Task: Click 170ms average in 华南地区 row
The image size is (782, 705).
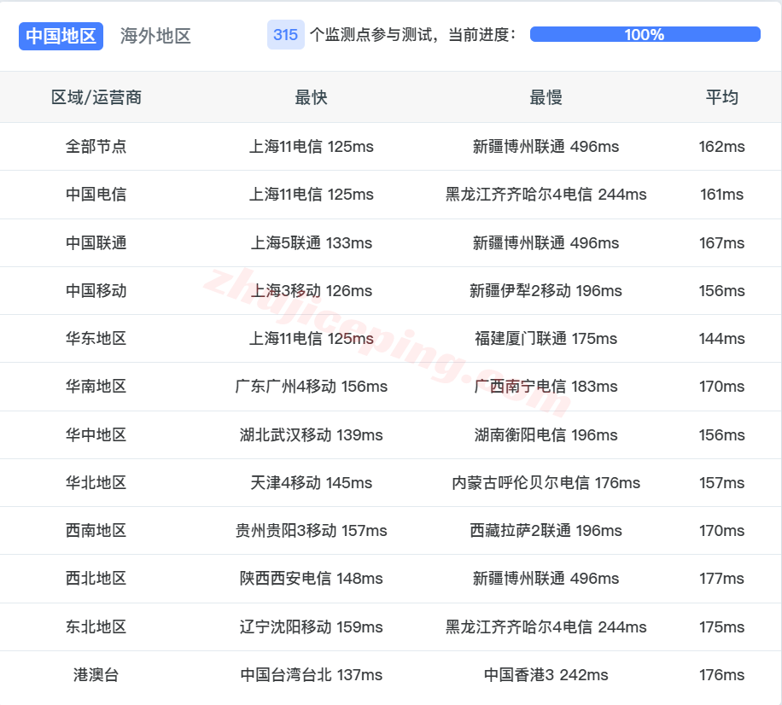Action: pyautogui.click(x=721, y=387)
